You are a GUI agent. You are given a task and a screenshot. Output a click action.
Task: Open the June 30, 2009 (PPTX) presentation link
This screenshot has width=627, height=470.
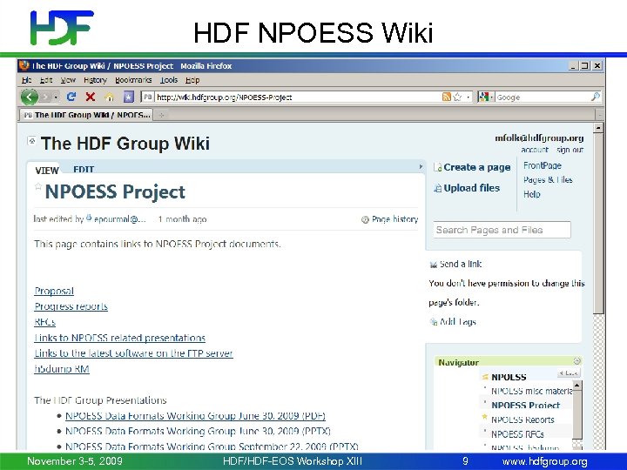point(198,431)
